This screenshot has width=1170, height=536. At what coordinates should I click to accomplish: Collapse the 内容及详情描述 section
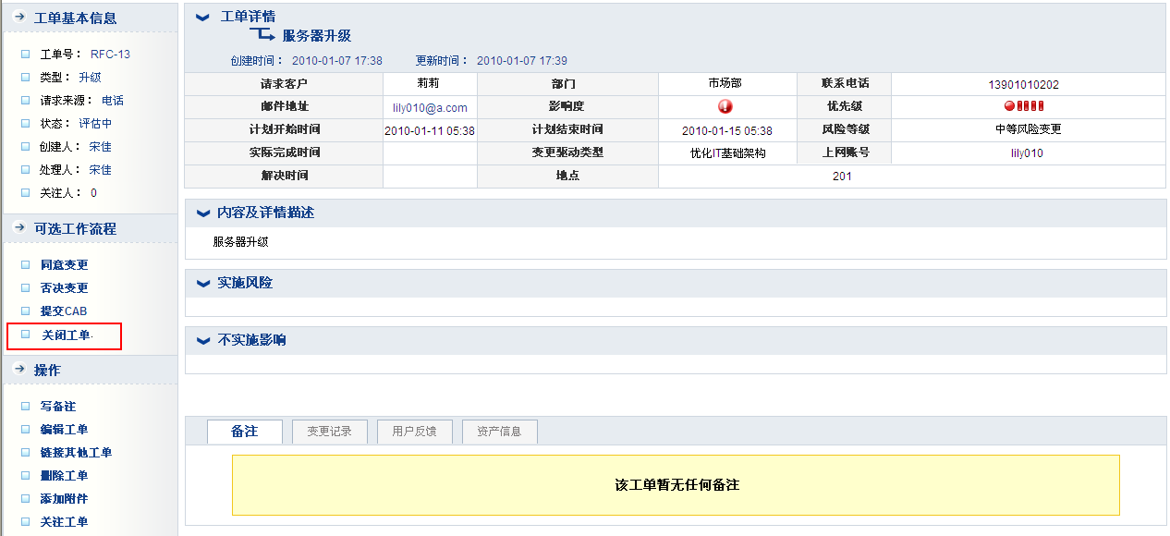point(202,213)
